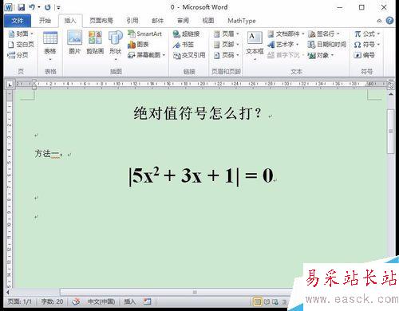
Task: Switch to Full Screen Reading view
Action: (267, 301)
